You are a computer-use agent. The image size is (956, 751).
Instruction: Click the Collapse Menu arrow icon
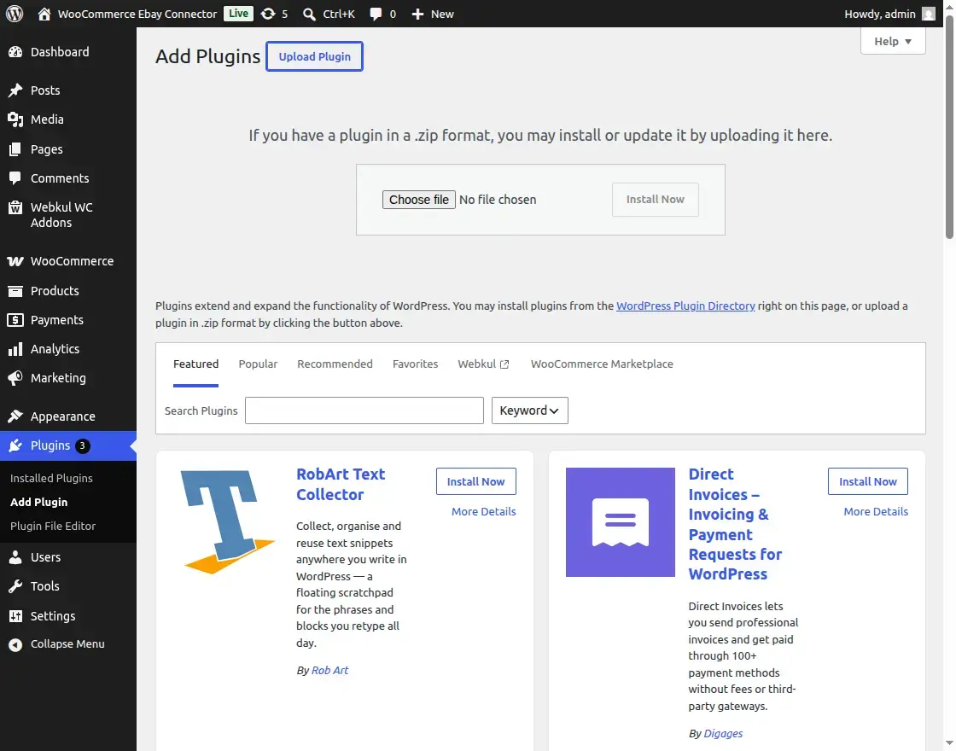15,644
